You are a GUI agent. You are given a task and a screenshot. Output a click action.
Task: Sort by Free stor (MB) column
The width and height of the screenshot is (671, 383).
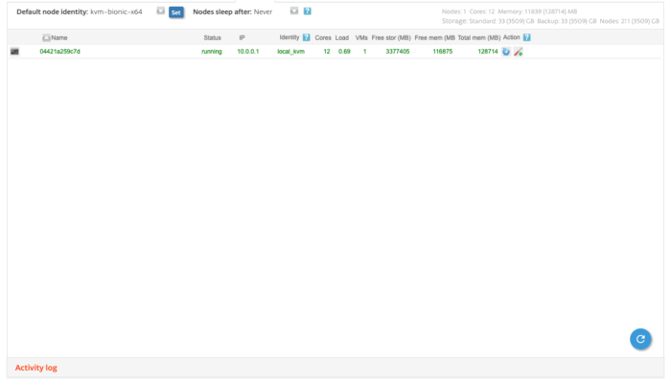(x=391, y=37)
